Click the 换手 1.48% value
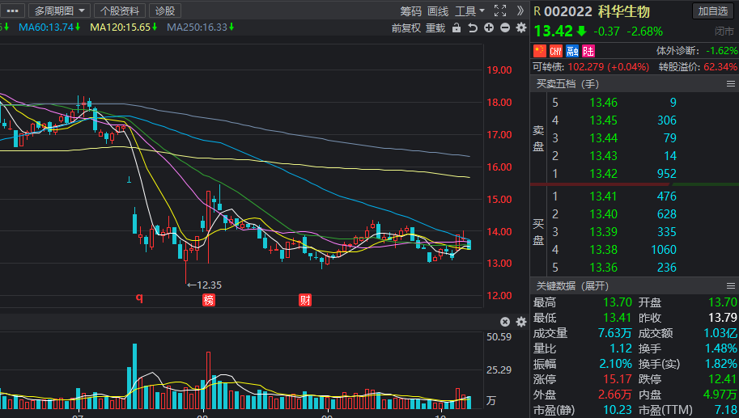 pos(720,348)
